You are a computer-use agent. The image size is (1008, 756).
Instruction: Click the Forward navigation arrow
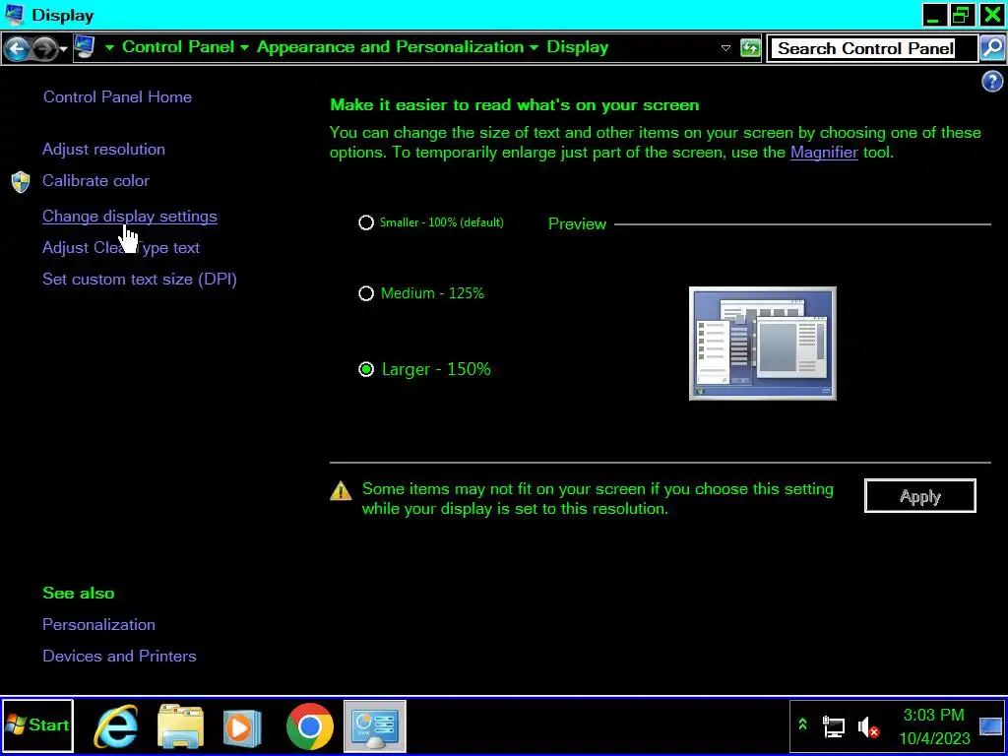click(44, 48)
